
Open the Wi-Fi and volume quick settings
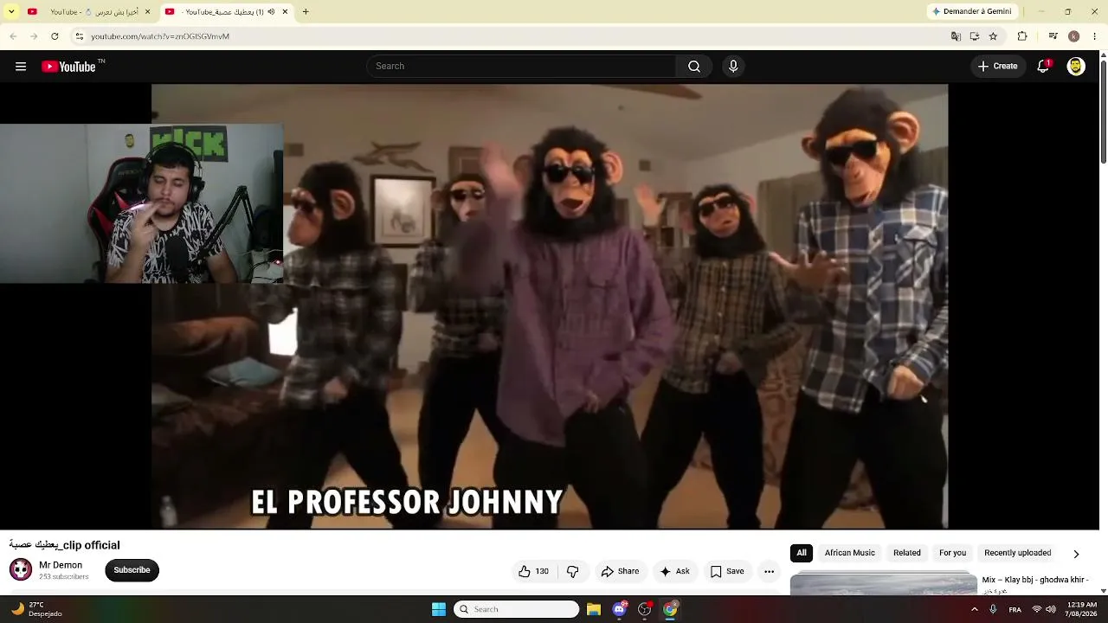[x=1044, y=609]
